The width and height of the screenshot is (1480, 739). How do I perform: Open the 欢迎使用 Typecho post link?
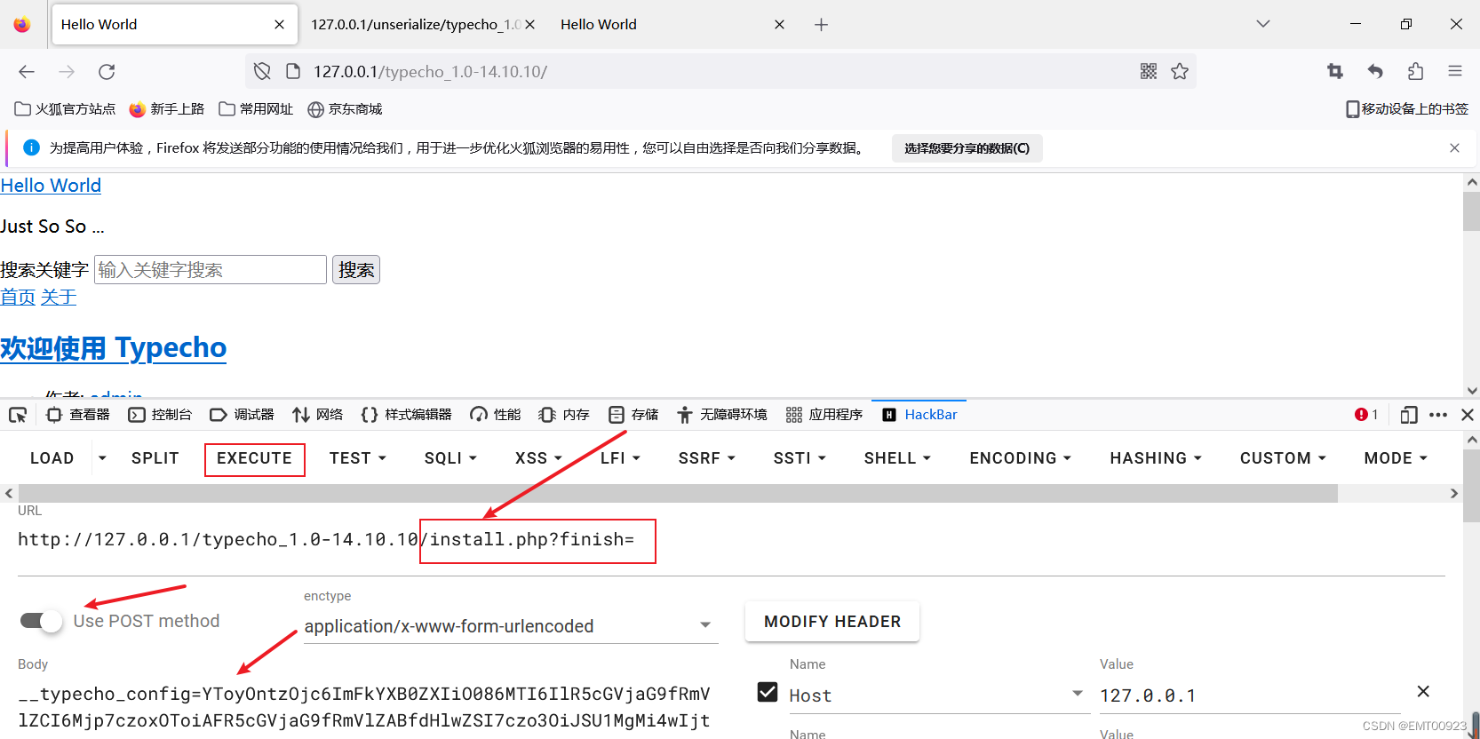click(x=113, y=348)
